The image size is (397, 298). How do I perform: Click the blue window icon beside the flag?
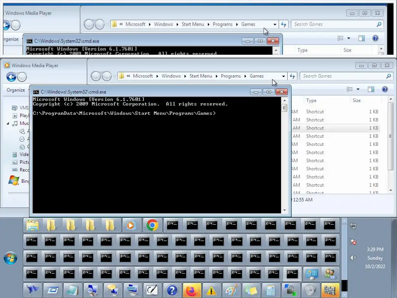click(52, 290)
